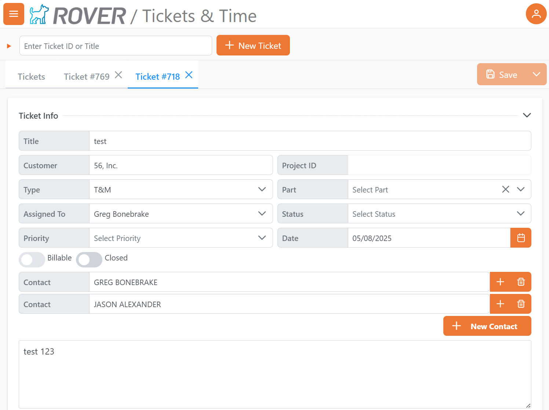Open the hamburger navigation menu
This screenshot has height=410, width=549.
[14, 14]
